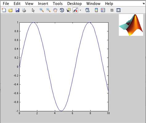Open the Tools menu
This screenshot has height=123, width=146.
pyautogui.click(x=58, y=4)
